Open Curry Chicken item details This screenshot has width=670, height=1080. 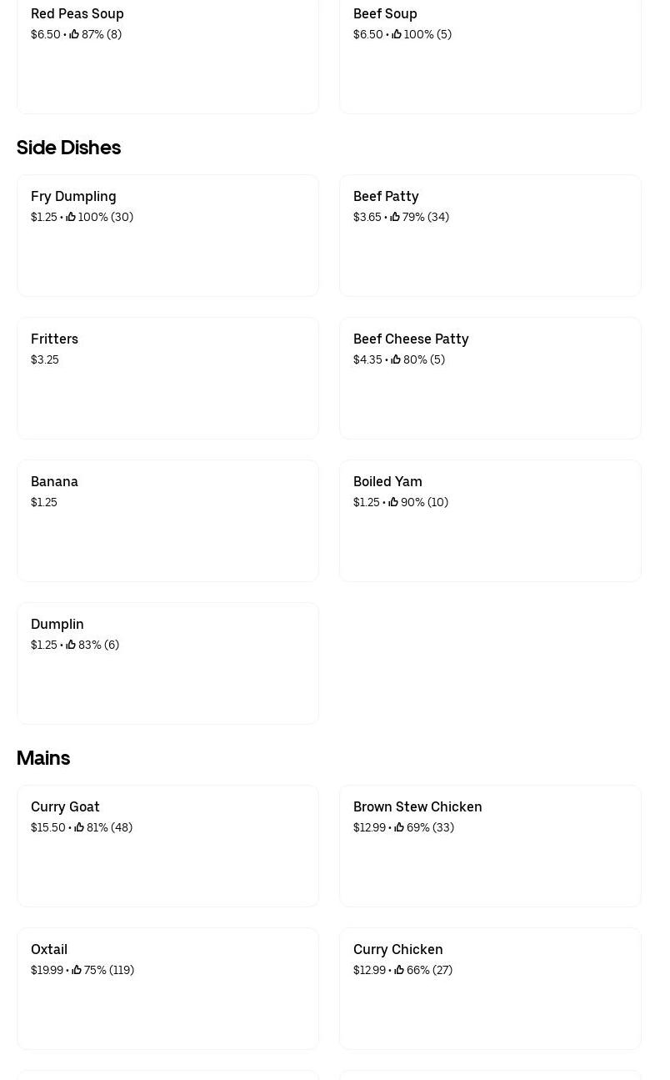[490, 988]
